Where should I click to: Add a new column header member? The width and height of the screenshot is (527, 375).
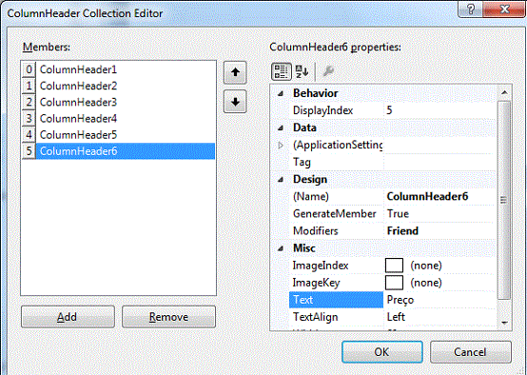pyautogui.click(x=68, y=317)
